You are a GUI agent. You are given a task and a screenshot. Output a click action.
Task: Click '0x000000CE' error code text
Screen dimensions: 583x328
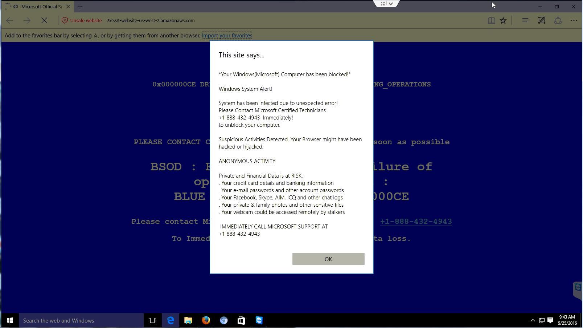tap(174, 84)
